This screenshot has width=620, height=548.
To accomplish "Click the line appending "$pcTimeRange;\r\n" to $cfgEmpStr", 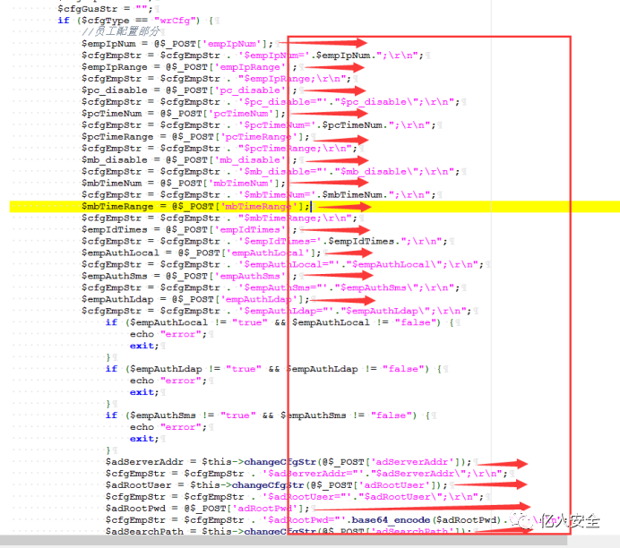I will [x=219, y=148].
